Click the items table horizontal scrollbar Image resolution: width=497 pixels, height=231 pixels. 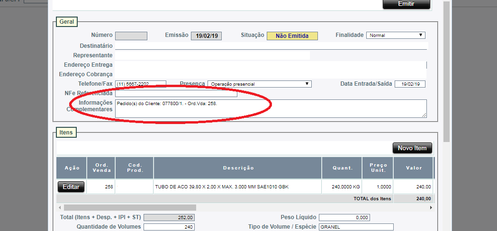point(130,207)
